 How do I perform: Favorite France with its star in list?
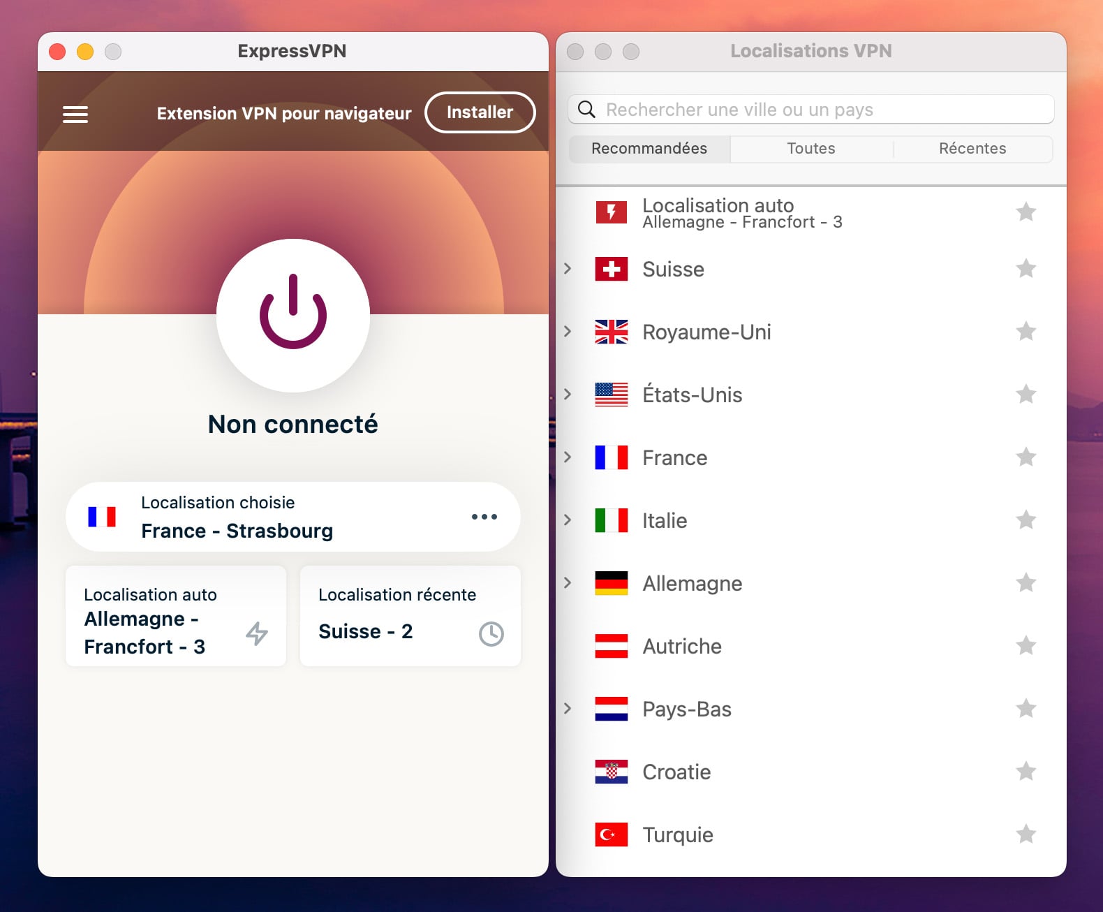[1026, 457]
